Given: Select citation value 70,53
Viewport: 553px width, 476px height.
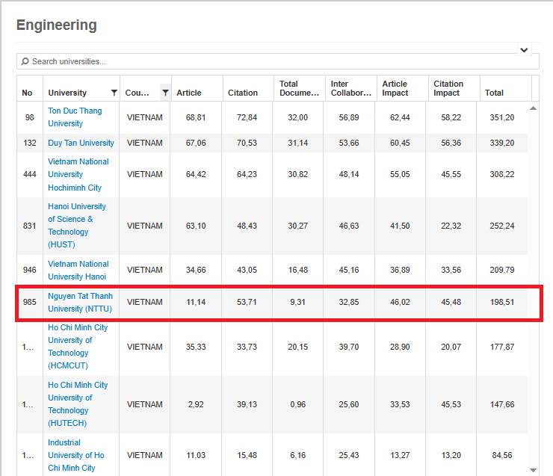Looking at the screenshot, I should click(247, 143).
